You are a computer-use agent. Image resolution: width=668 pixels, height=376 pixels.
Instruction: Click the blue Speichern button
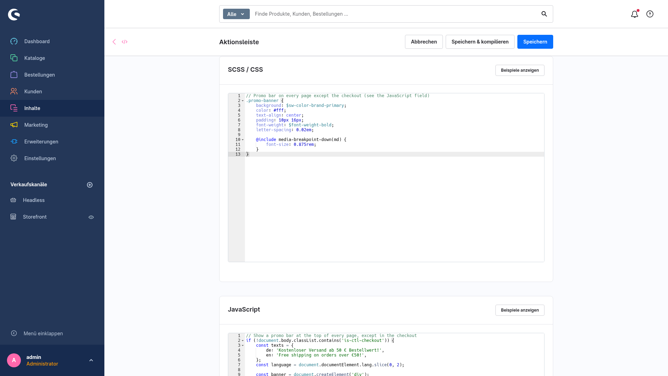coord(535,42)
